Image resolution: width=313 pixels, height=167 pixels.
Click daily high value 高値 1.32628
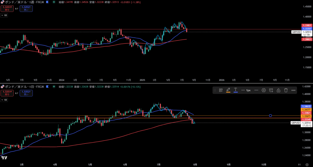(x=81, y=87)
